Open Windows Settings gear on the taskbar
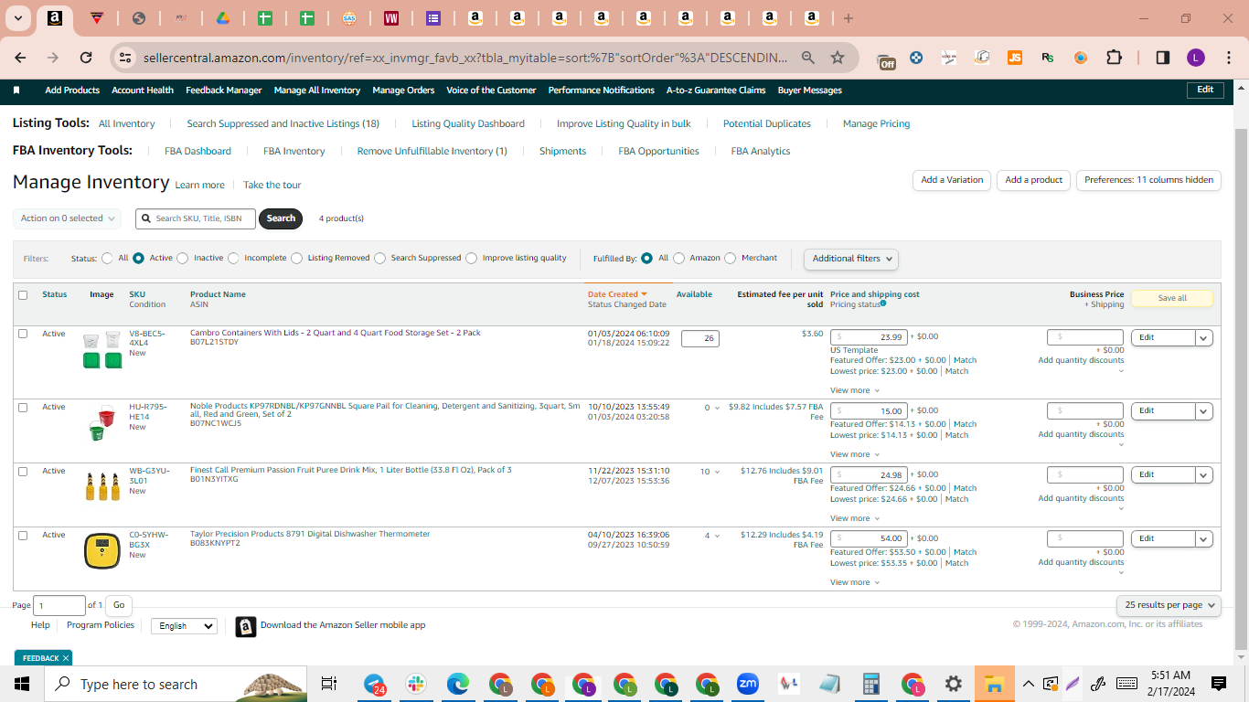 tap(953, 684)
